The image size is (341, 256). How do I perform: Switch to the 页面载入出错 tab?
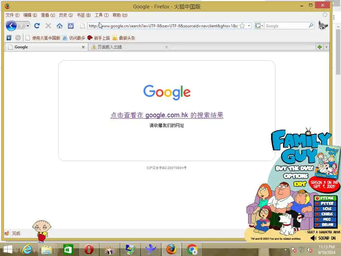(x=130, y=47)
